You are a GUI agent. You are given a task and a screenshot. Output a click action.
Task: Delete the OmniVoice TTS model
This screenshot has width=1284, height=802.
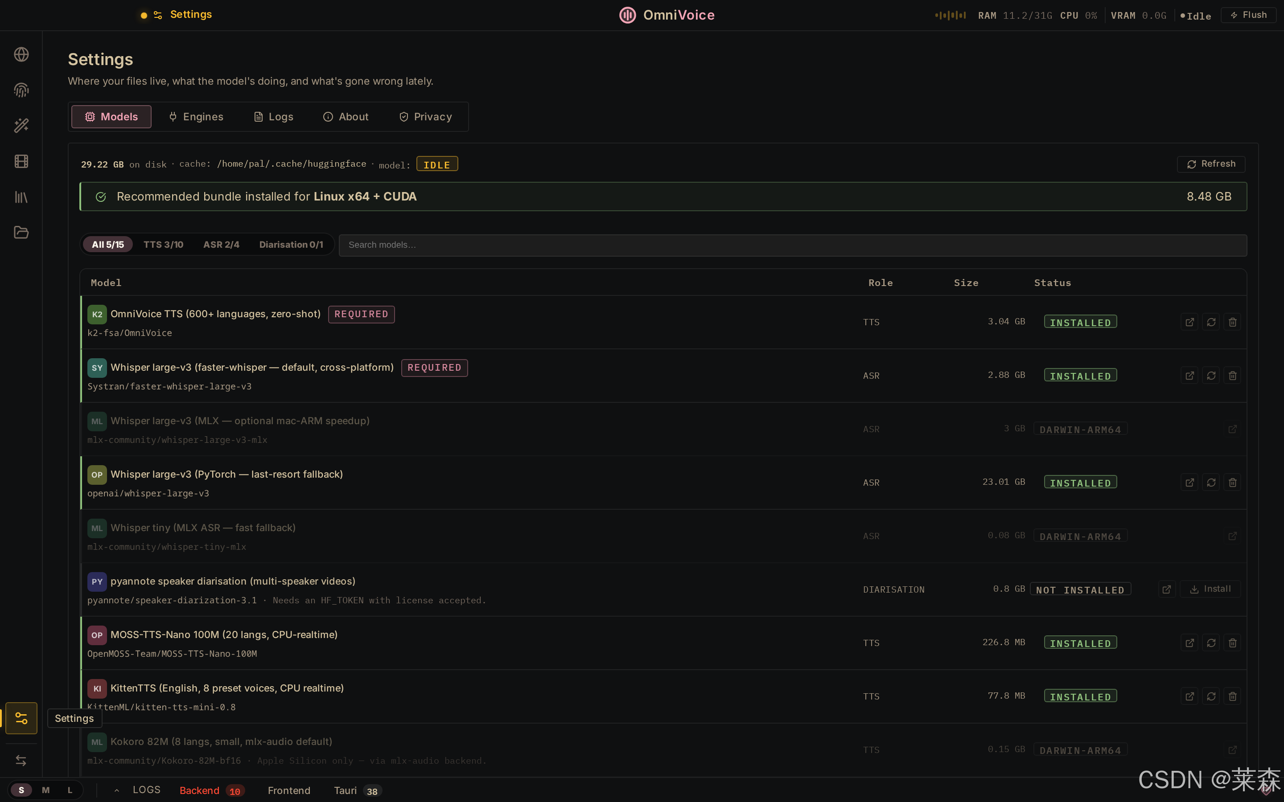(1233, 322)
